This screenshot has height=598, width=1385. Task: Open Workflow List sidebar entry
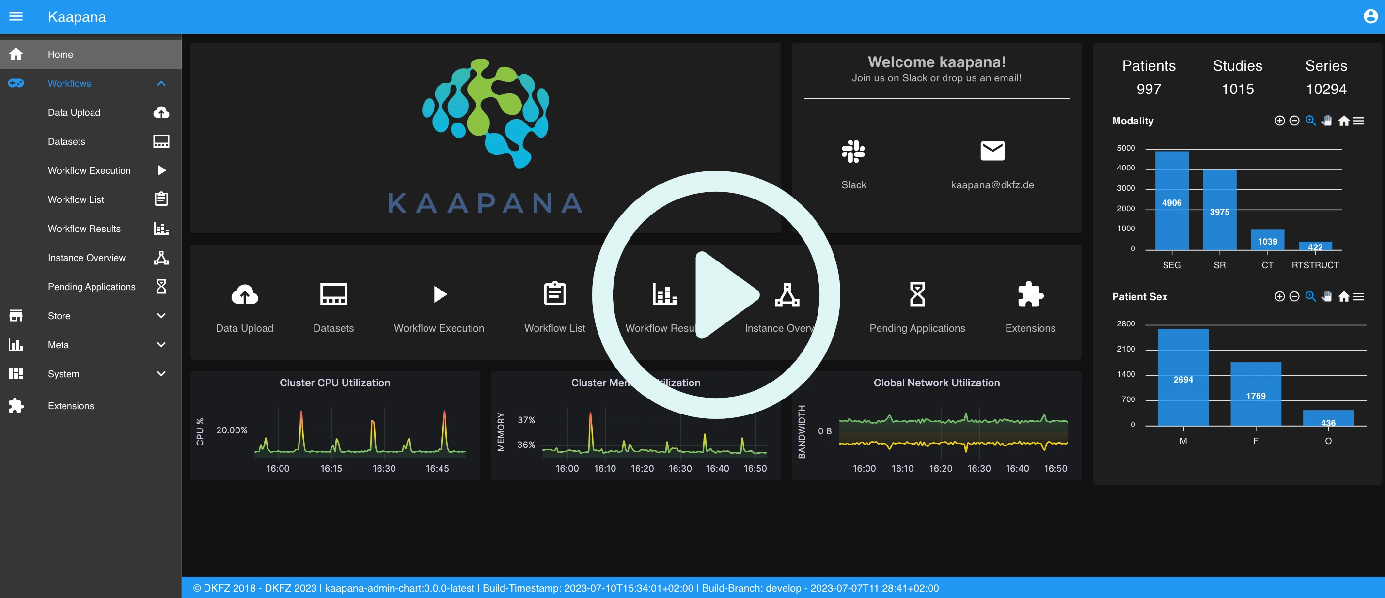(91, 199)
